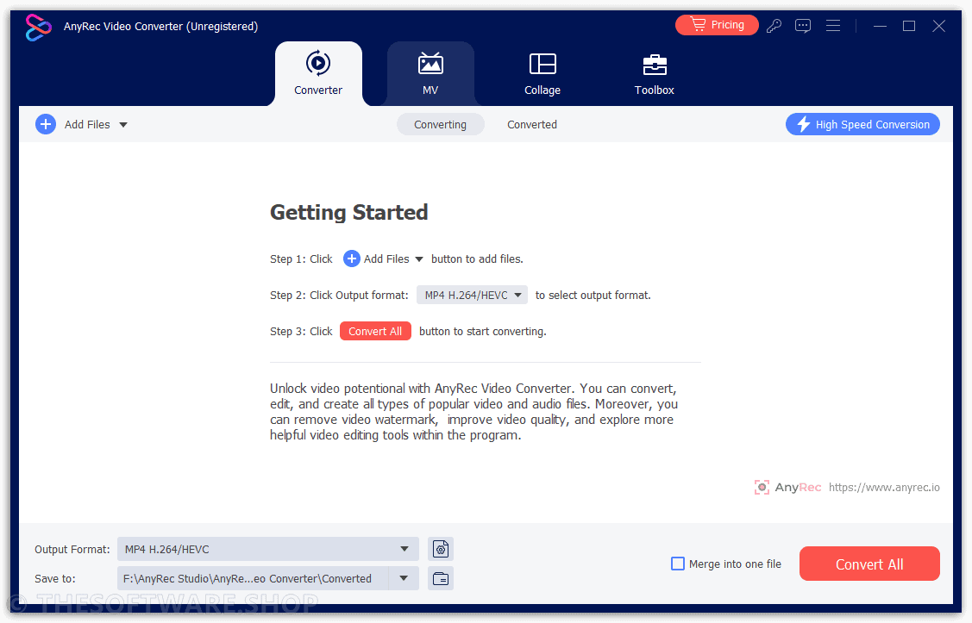The width and height of the screenshot is (972, 623).
Task: Open the Collage tab
Action: 542,74
